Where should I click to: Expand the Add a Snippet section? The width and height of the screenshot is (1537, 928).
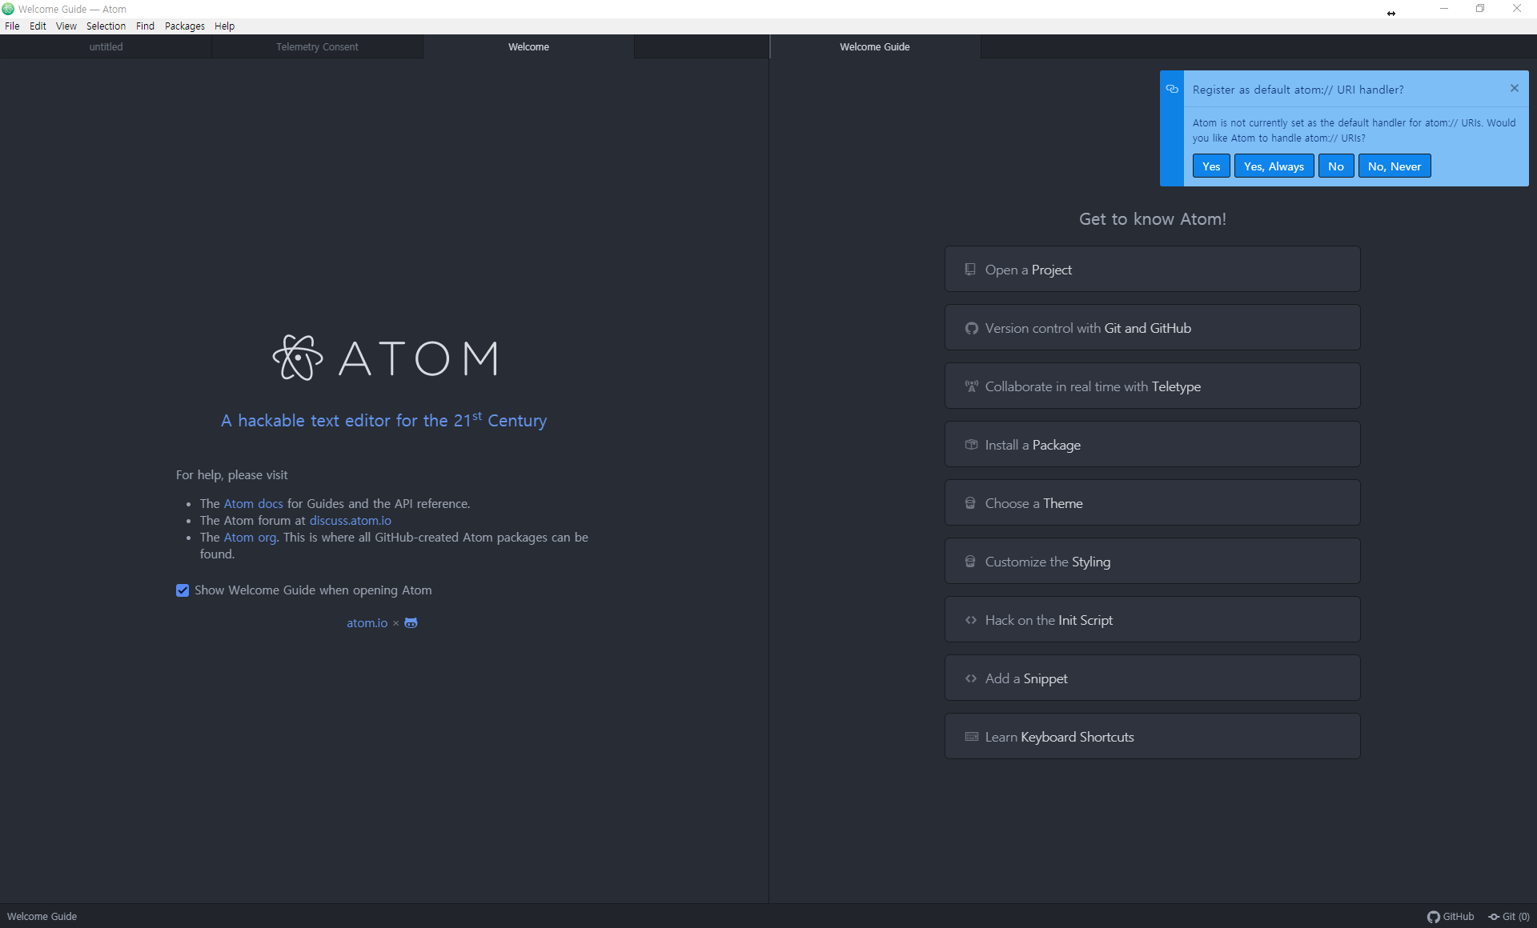tap(1152, 678)
